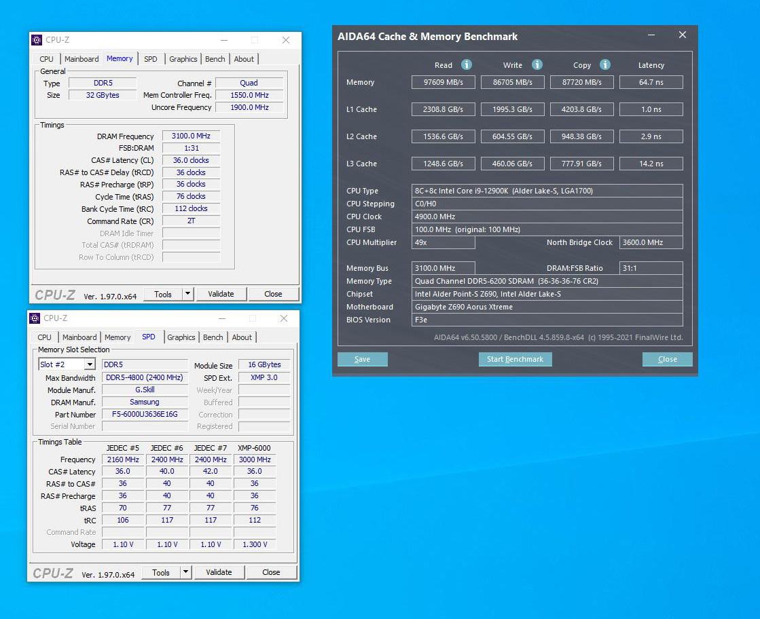Click the DRAM Frequency 3100.0 MHz value
This screenshot has height=619, width=760.
click(191, 136)
